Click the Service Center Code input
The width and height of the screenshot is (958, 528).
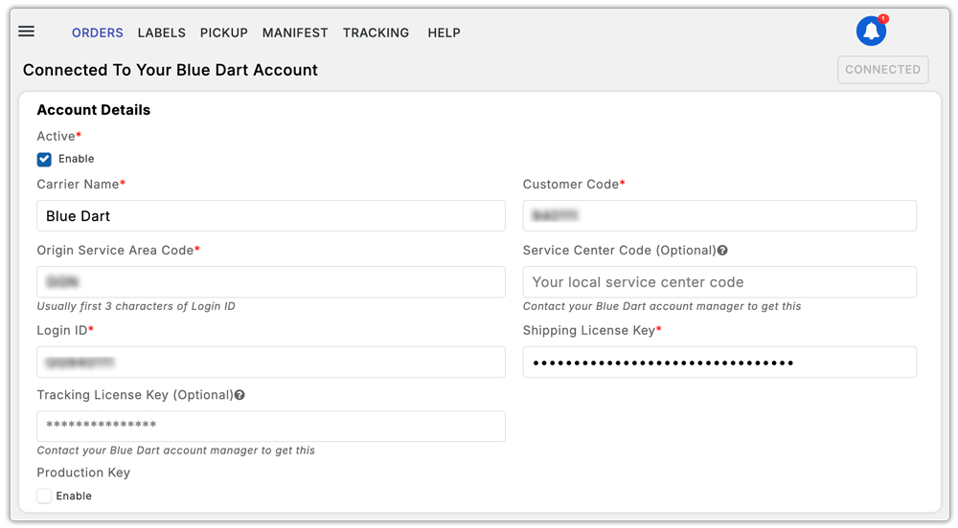point(719,281)
